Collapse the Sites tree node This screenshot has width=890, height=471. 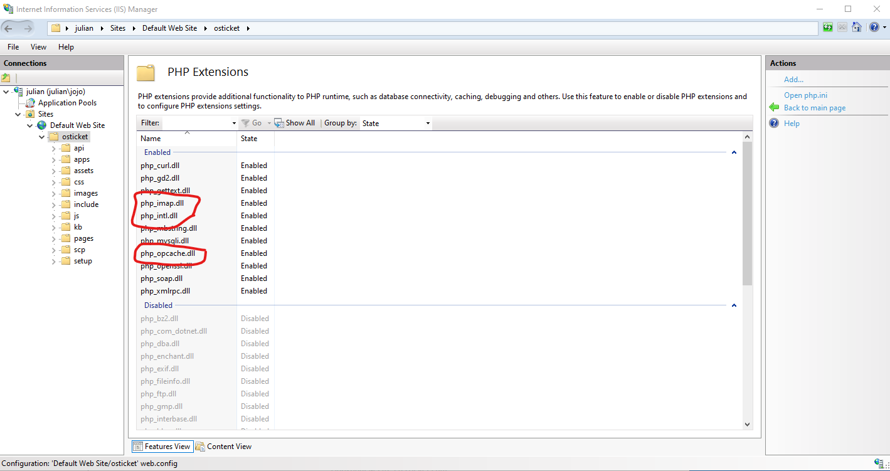18,114
